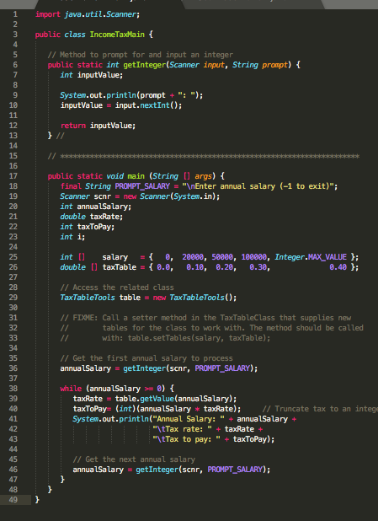This screenshot has height=521, width=378.
Task: Click comment 'Truncate tax to an intege'
Action: pyautogui.click(x=320, y=409)
